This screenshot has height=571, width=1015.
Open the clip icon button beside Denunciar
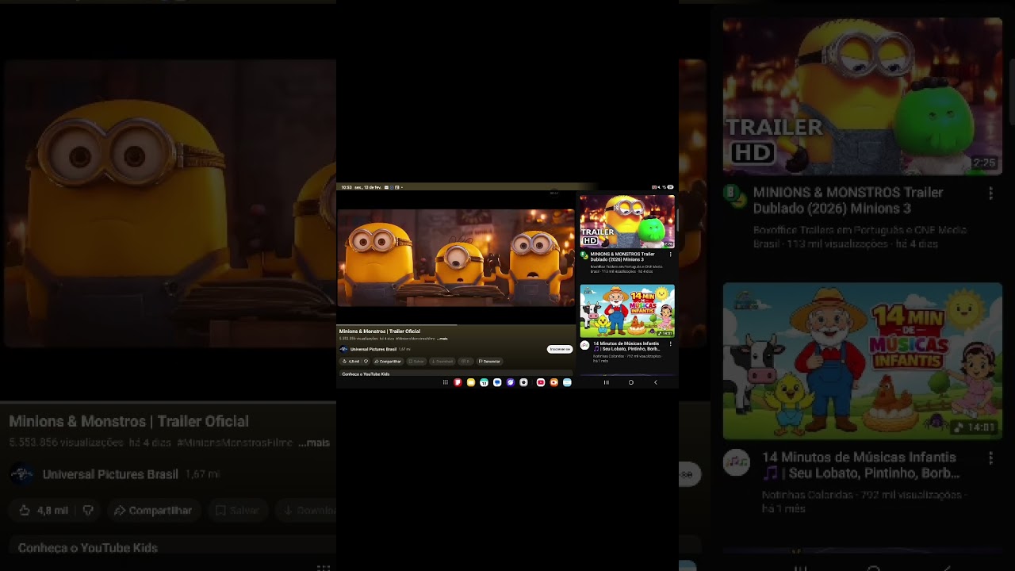(465, 361)
